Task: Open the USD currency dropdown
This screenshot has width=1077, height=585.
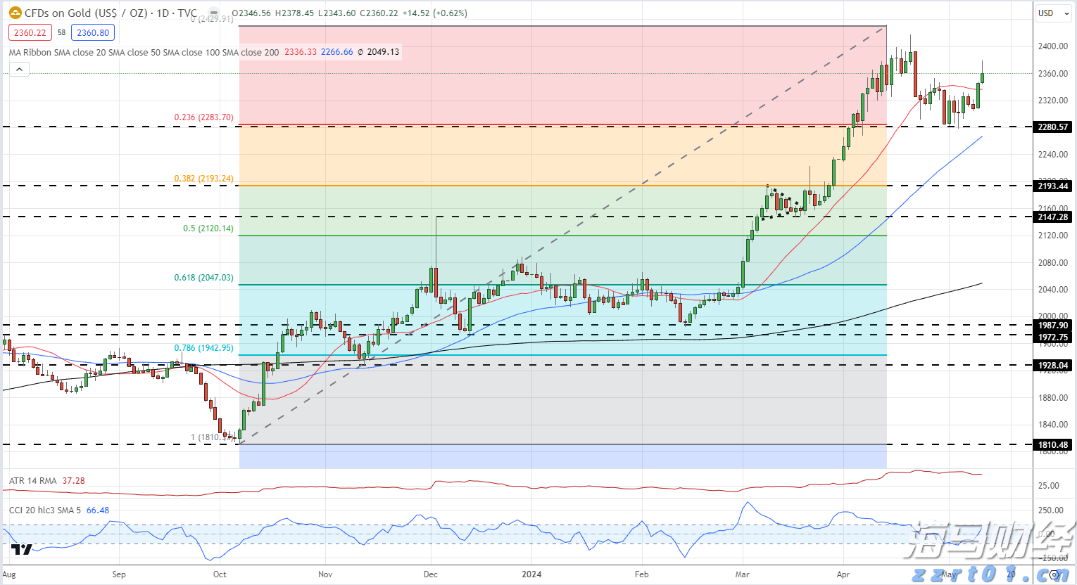Action: click(1052, 13)
